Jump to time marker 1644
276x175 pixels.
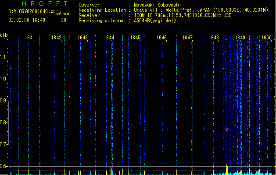point(109,38)
